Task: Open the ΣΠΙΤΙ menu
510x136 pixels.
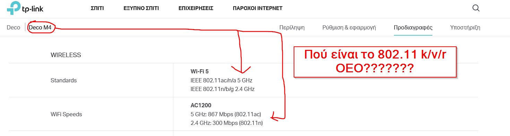Action: (97, 8)
